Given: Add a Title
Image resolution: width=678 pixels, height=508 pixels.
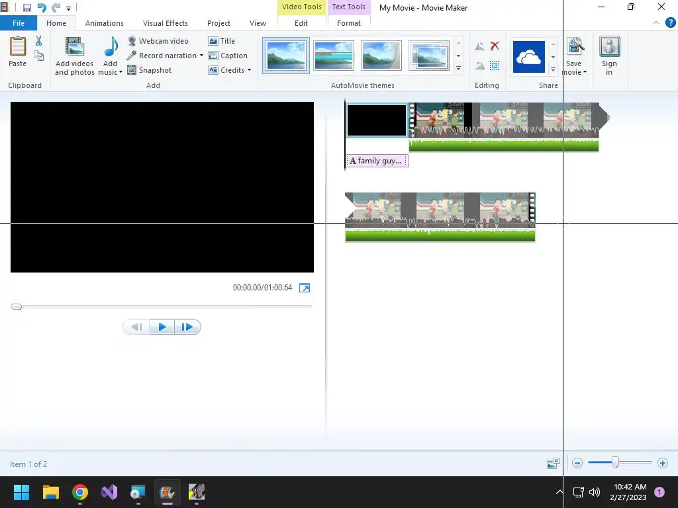Looking at the screenshot, I should click(222, 41).
